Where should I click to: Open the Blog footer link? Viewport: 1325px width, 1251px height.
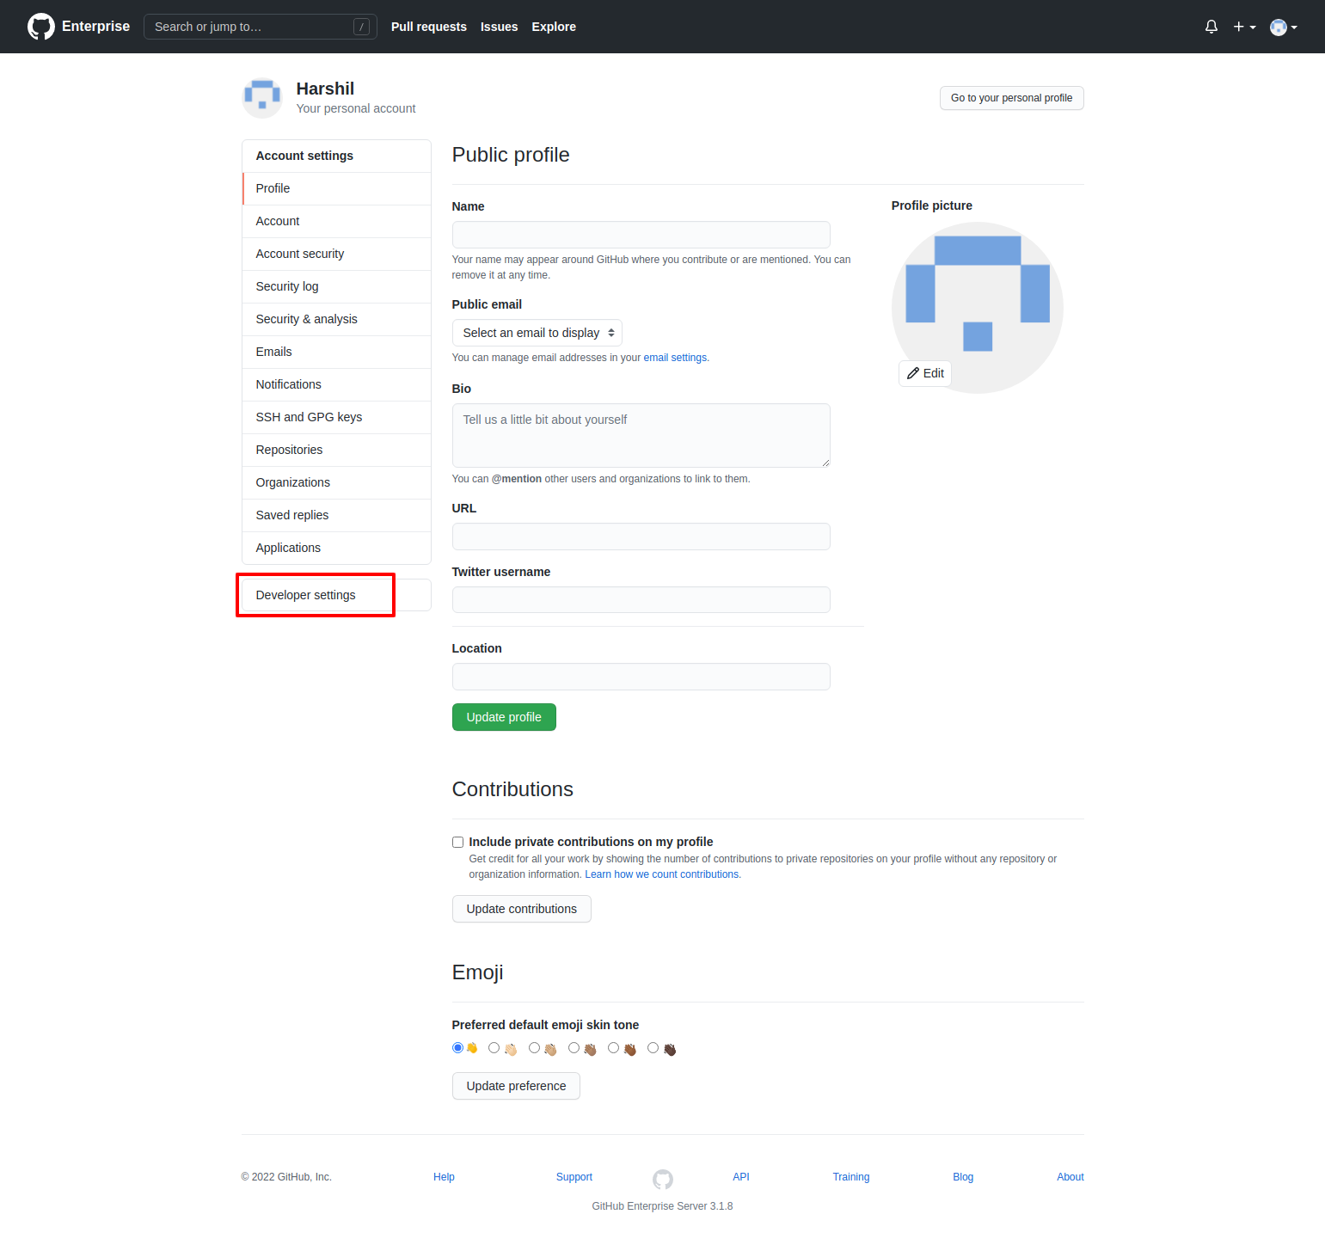(x=963, y=1177)
